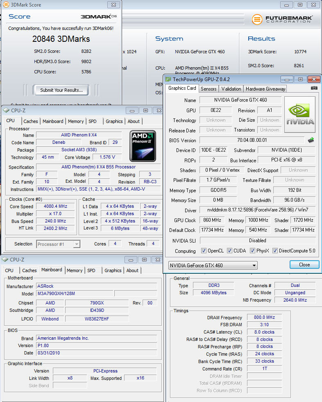Image resolution: width=322 pixels, height=402 pixels.
Task: Click the 3DMark Score window title icon
Action: (x=6, y=5)
